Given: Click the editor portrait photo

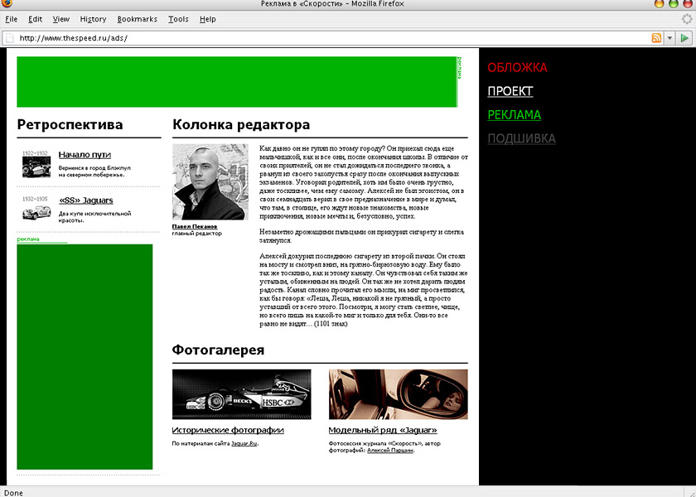Looking at the screenshot, I should (210, 182).
